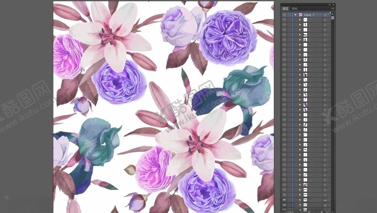
Task: Click Layer 1 target circle icon
Action: pyautogui.click(x=325, y=15)
